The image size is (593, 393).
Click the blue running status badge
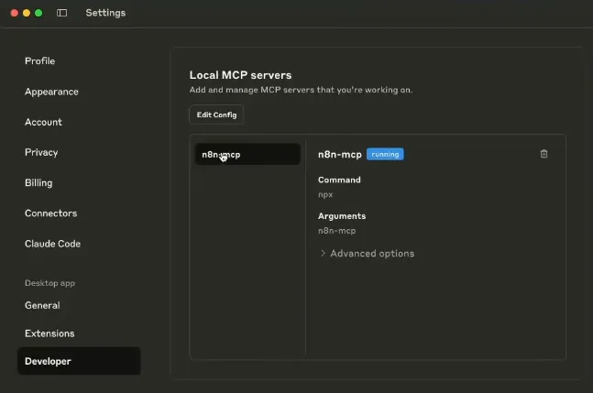point(385,154)
